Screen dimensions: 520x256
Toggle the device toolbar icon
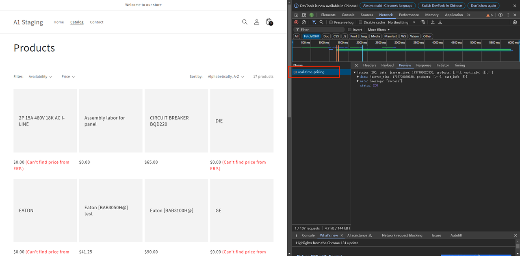304,15
